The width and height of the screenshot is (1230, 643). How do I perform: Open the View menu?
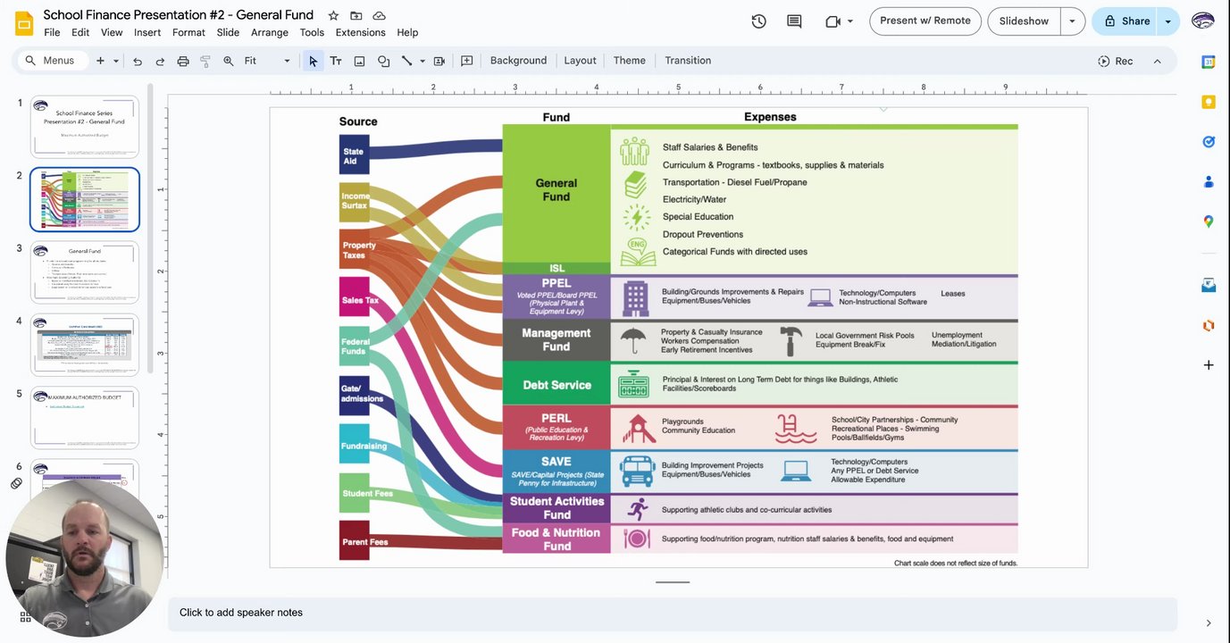(112, 33)
